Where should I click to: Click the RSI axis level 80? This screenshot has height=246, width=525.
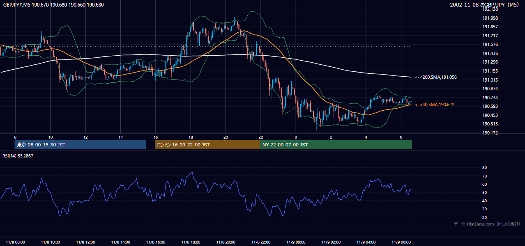click(484, 168)
